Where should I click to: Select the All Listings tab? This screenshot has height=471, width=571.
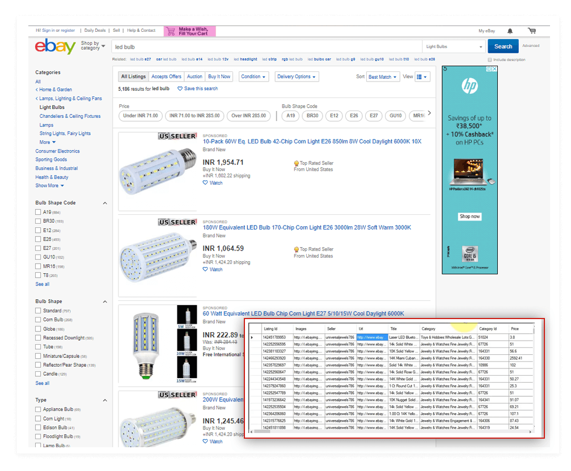pos(133,77)
